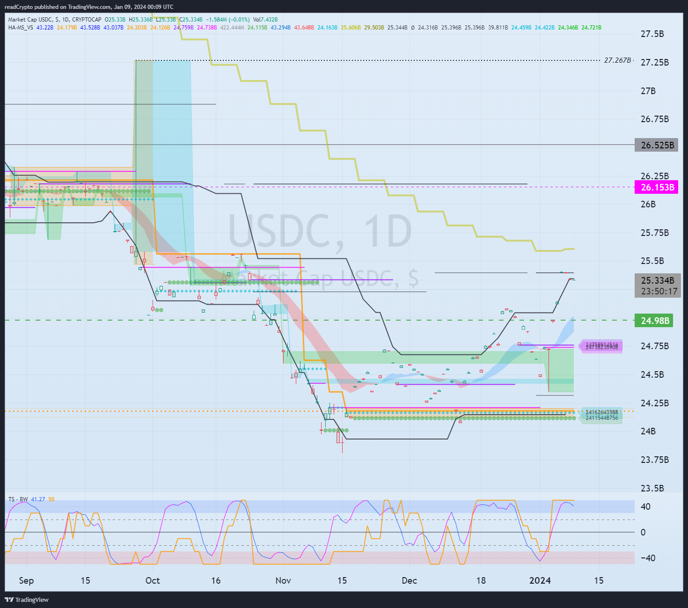Click green indicator value 24.721B
This screenshot has width=688, height=608.
[x=592, y=28]
